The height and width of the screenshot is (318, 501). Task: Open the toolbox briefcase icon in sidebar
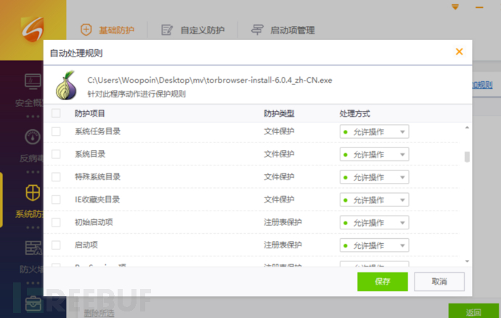click(34, 304)
